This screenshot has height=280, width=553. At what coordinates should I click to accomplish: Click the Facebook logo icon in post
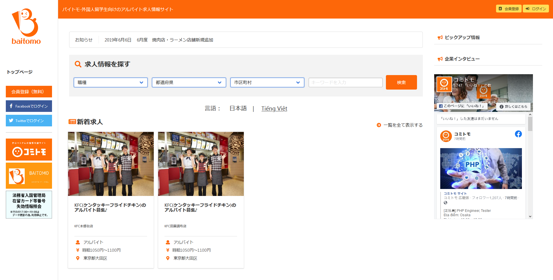click(x=518, y=134)
